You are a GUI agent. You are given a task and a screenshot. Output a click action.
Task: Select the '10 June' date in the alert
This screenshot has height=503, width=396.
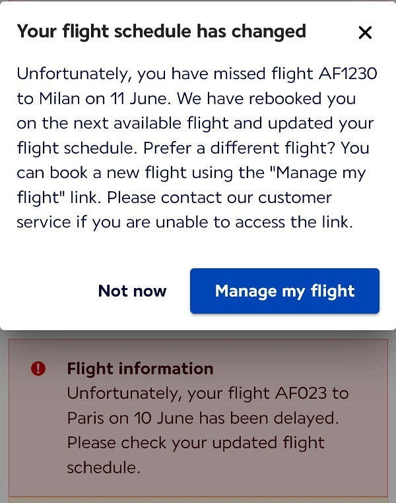(164, 418)
